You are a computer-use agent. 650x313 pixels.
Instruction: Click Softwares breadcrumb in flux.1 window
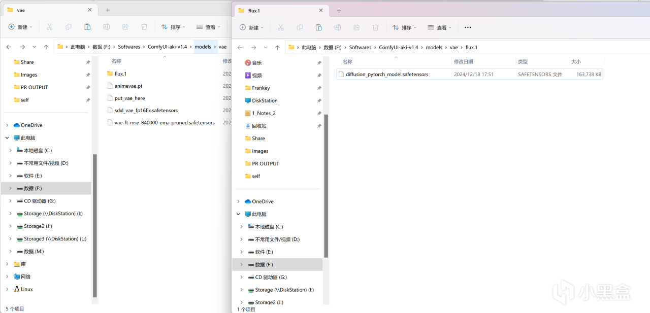click(x=360, y=47)
